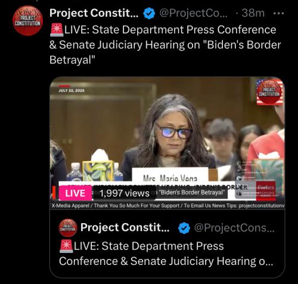Open the three-dot more options menu
The image size is (298, 284).
278,14
